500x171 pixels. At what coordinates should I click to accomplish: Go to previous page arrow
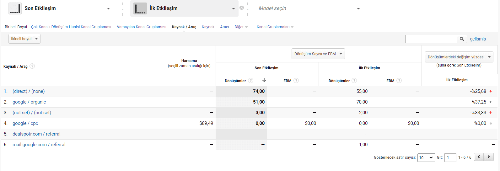(479, 157)
